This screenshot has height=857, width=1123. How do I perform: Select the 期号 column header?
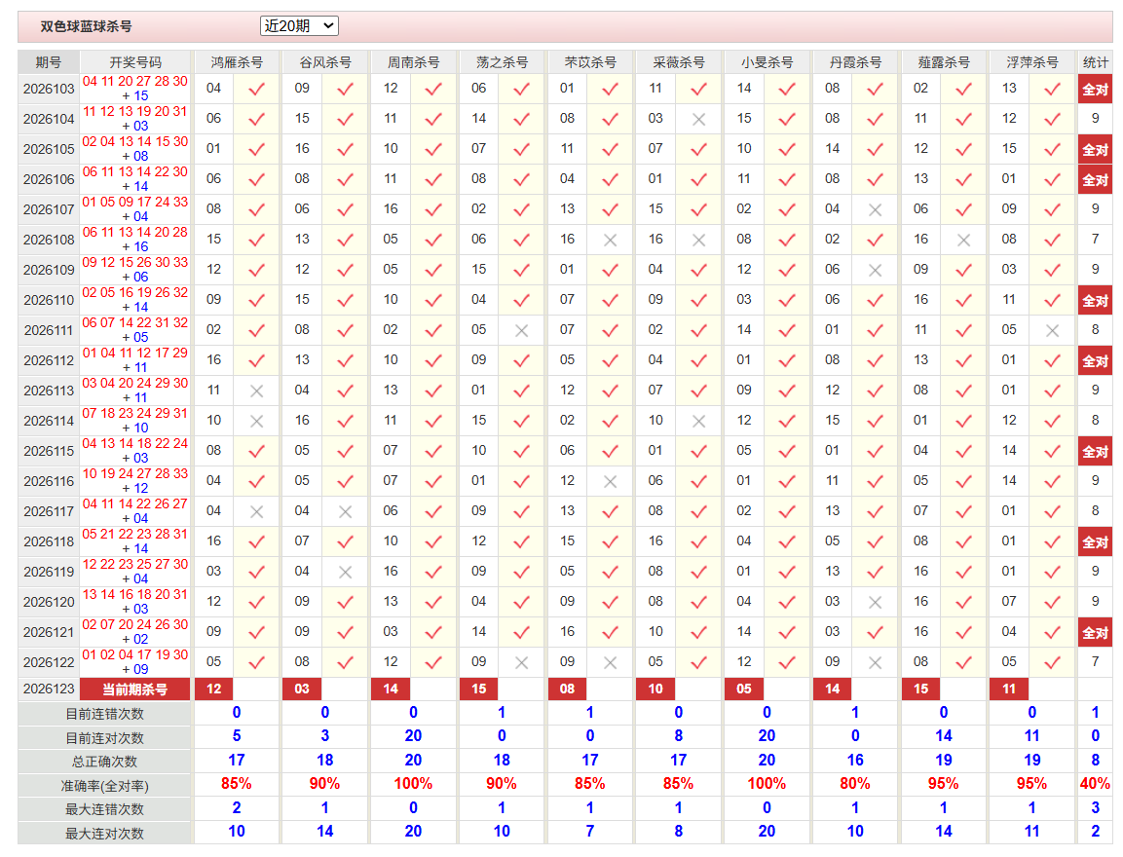pos(48,62)
